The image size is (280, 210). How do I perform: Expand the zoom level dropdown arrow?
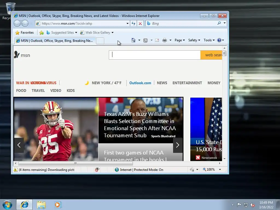tap(220, 170)
